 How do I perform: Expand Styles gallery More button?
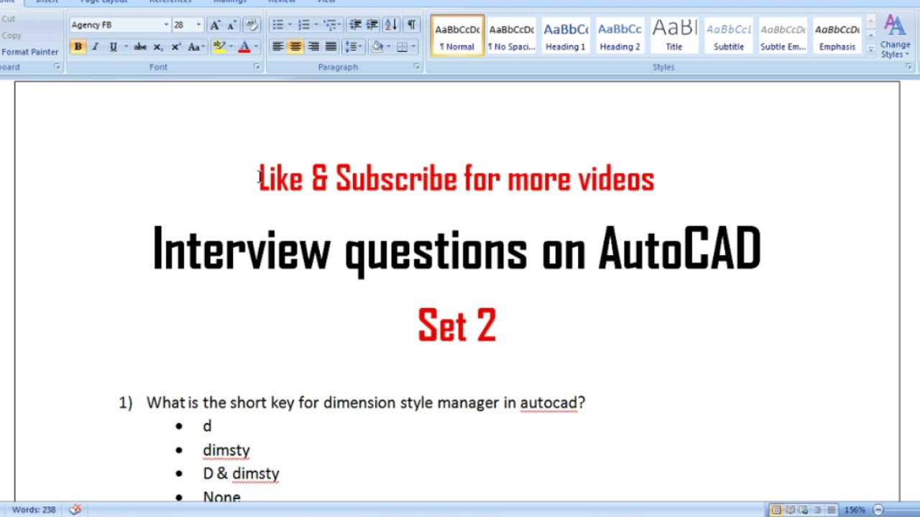pyautogui.click(x=870, y=50)
